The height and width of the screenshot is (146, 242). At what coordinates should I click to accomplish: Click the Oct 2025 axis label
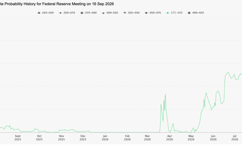39,138
